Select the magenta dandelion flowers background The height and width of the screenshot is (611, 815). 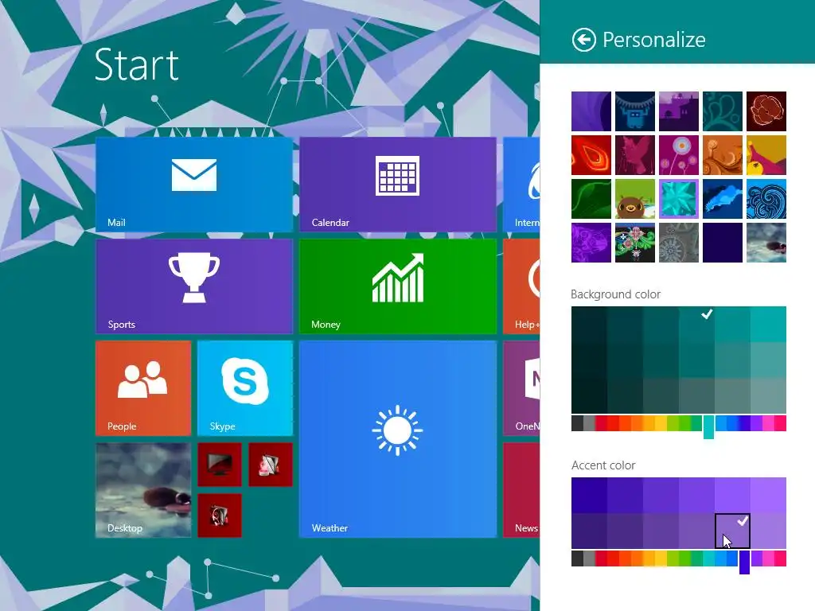coord(679,155)
